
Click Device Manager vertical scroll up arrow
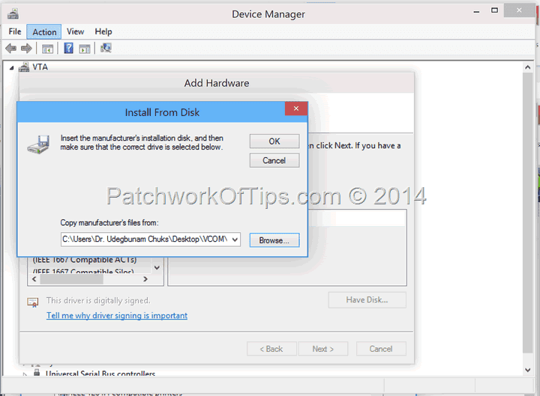click(527, 67)
